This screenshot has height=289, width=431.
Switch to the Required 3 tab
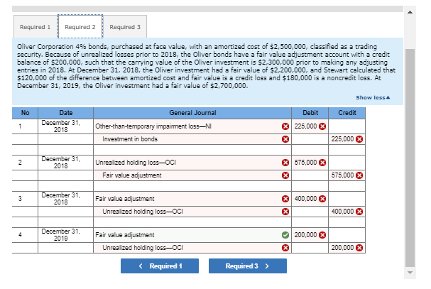pos(125,27)
